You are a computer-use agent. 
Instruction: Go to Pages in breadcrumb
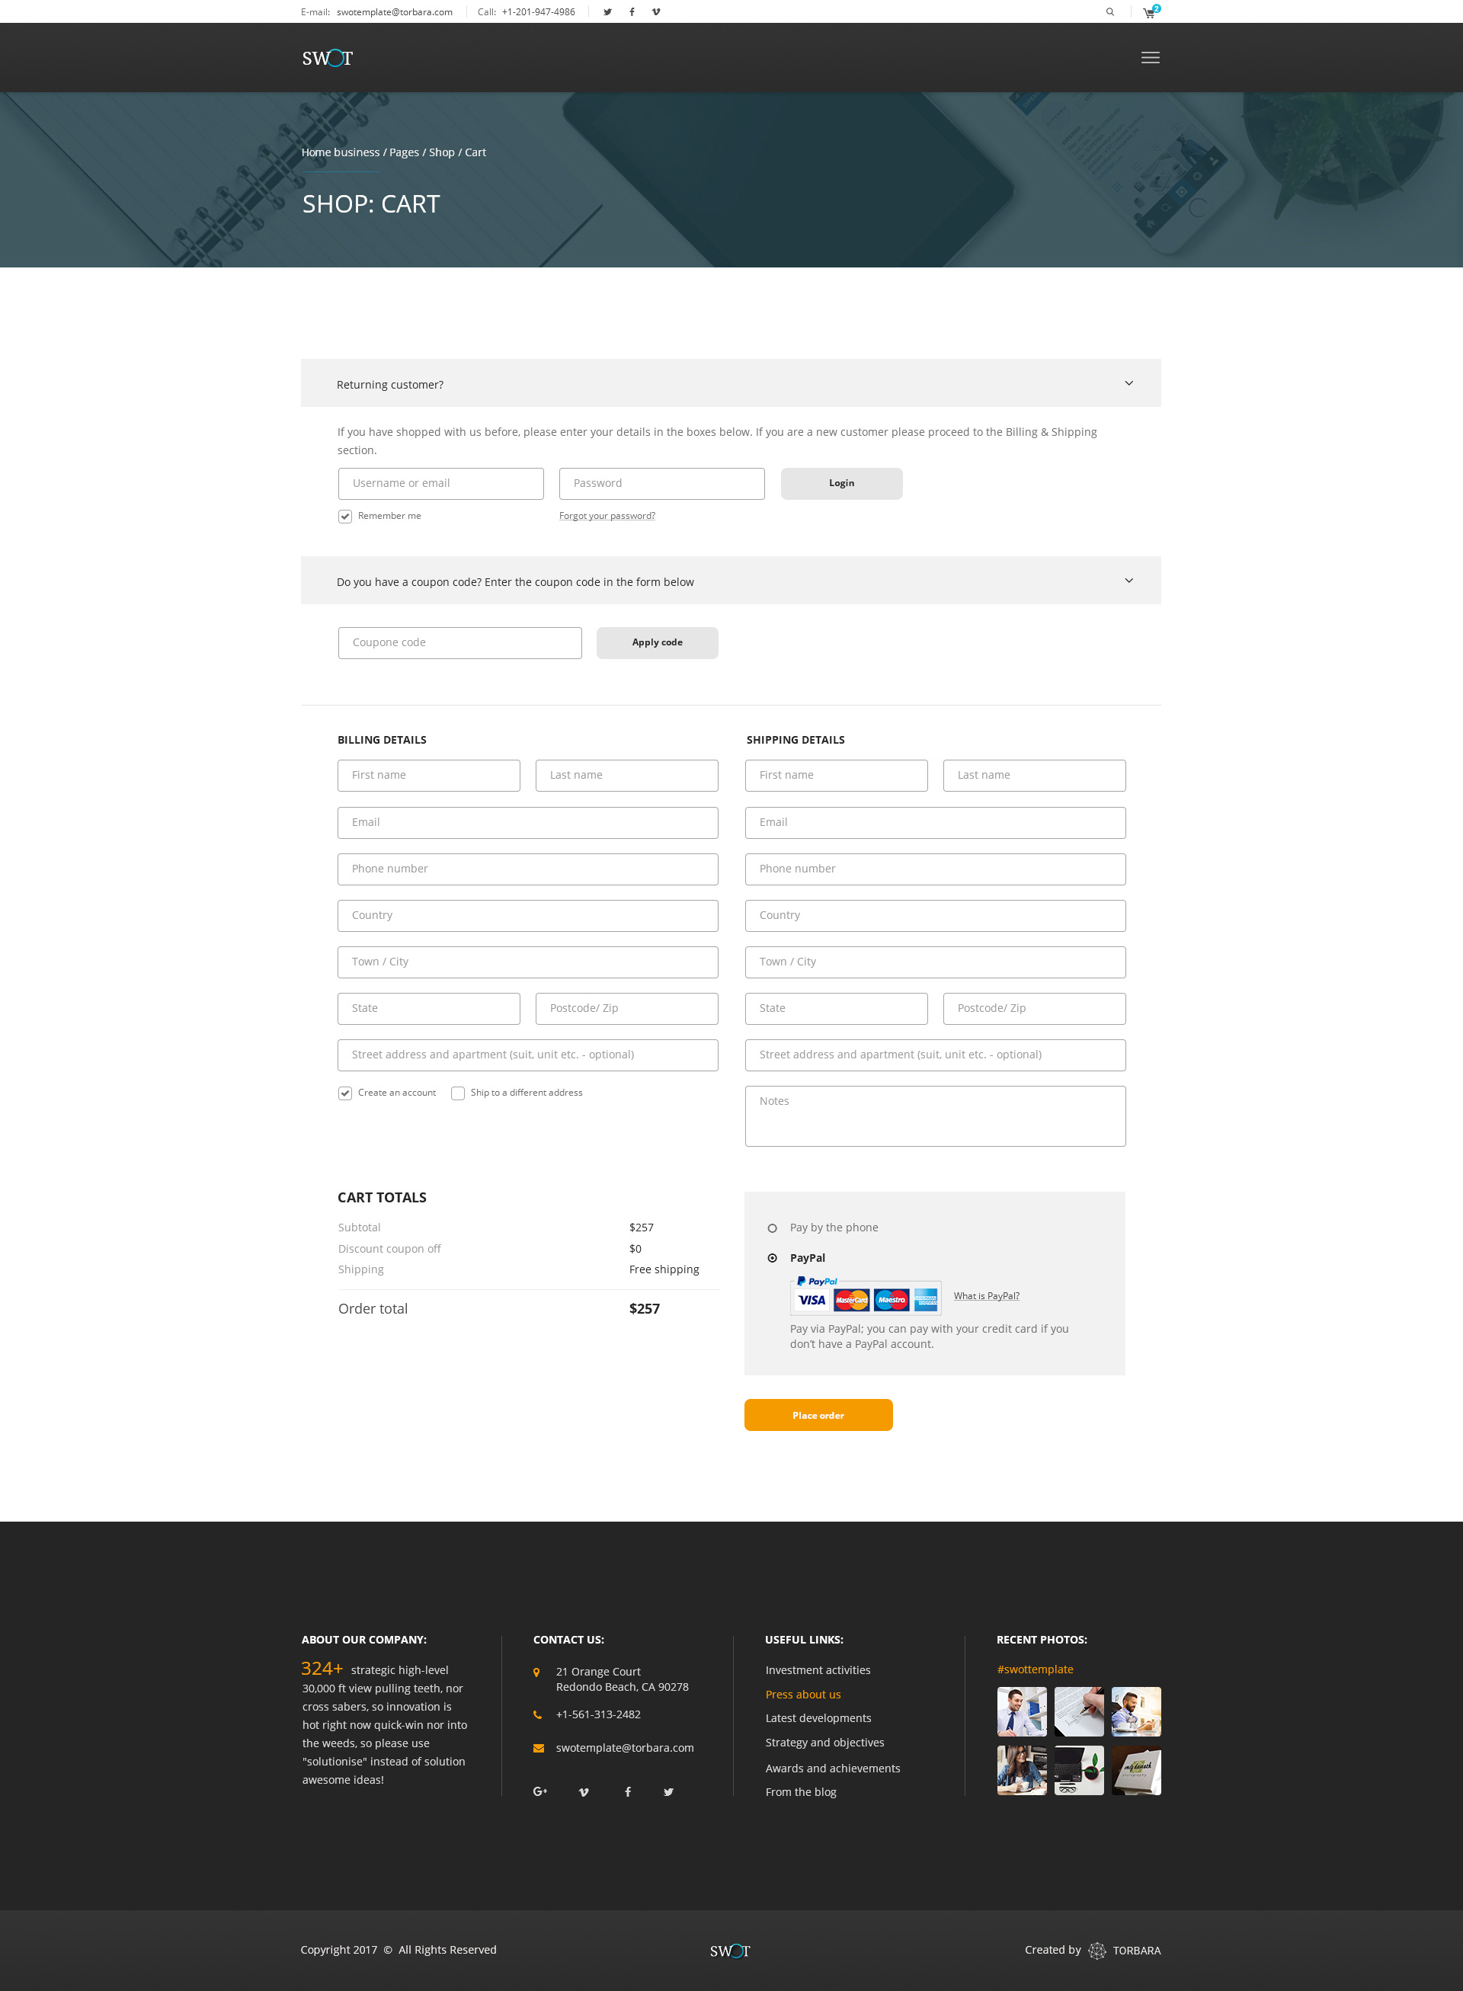[x=404, y=152]
